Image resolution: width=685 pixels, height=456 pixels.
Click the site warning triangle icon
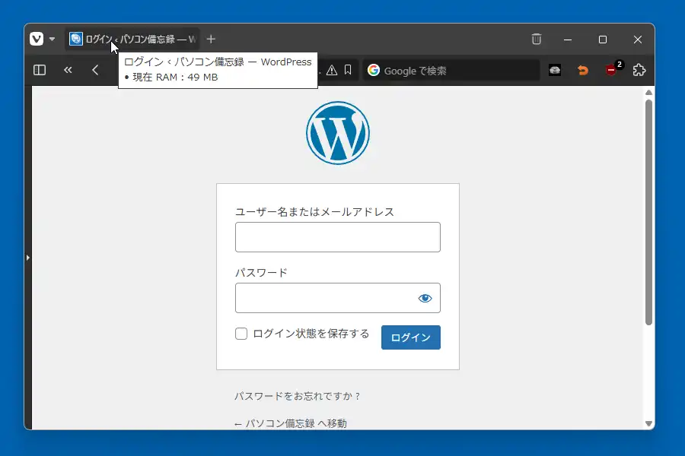(x=332, y=70)
